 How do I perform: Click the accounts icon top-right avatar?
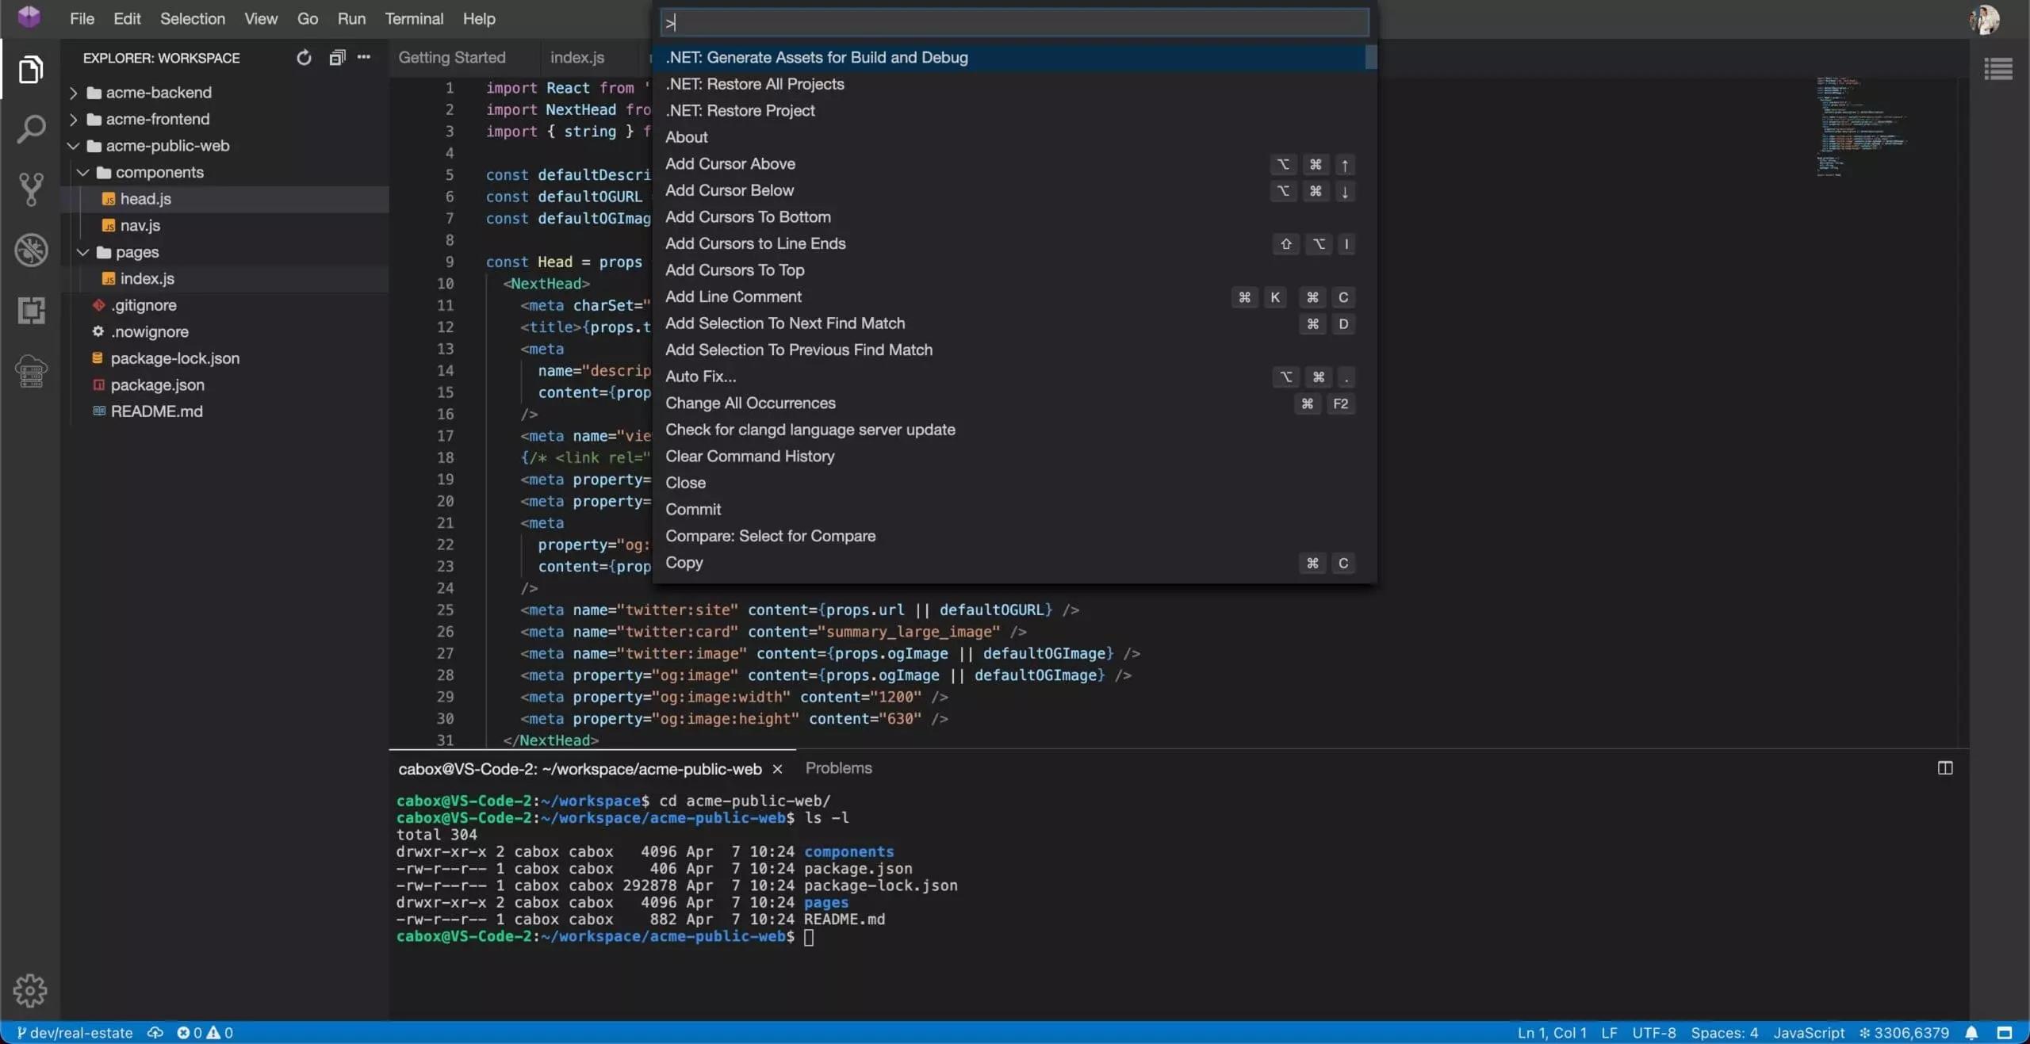[x=1987, y=20]
